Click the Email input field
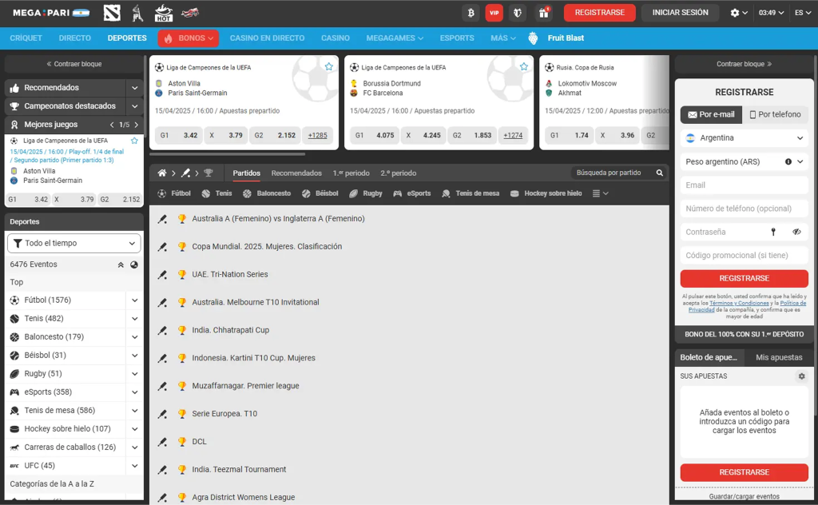This screenshot has height=505, width=818. (x=744, y=185)
